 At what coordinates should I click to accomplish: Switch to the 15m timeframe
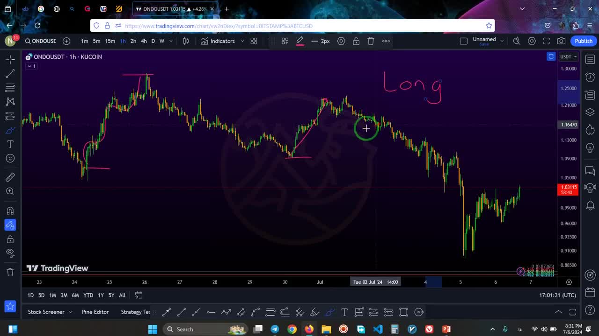click(x=110, y=41)
